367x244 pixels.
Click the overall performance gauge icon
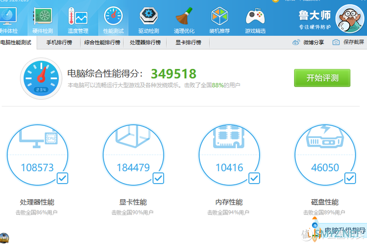(x=41, y=79)
